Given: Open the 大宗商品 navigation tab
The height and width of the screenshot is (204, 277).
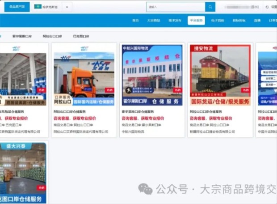Looking at the screenshot, I should click(154, 20).
